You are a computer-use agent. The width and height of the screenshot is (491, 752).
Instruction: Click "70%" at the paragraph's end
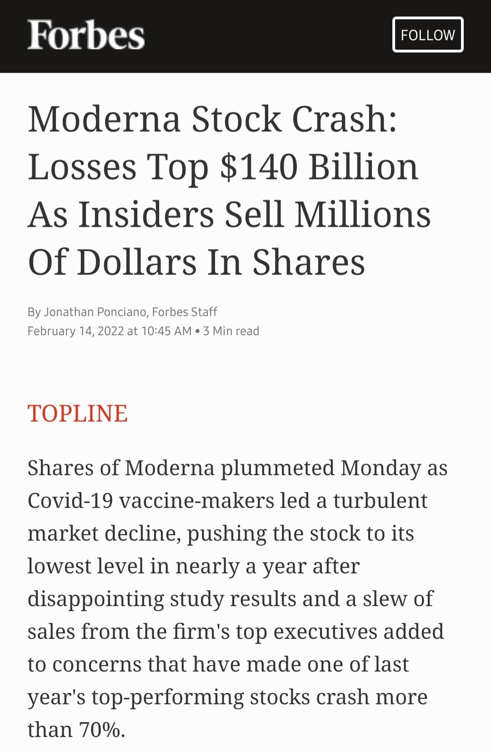coord(101,730)
